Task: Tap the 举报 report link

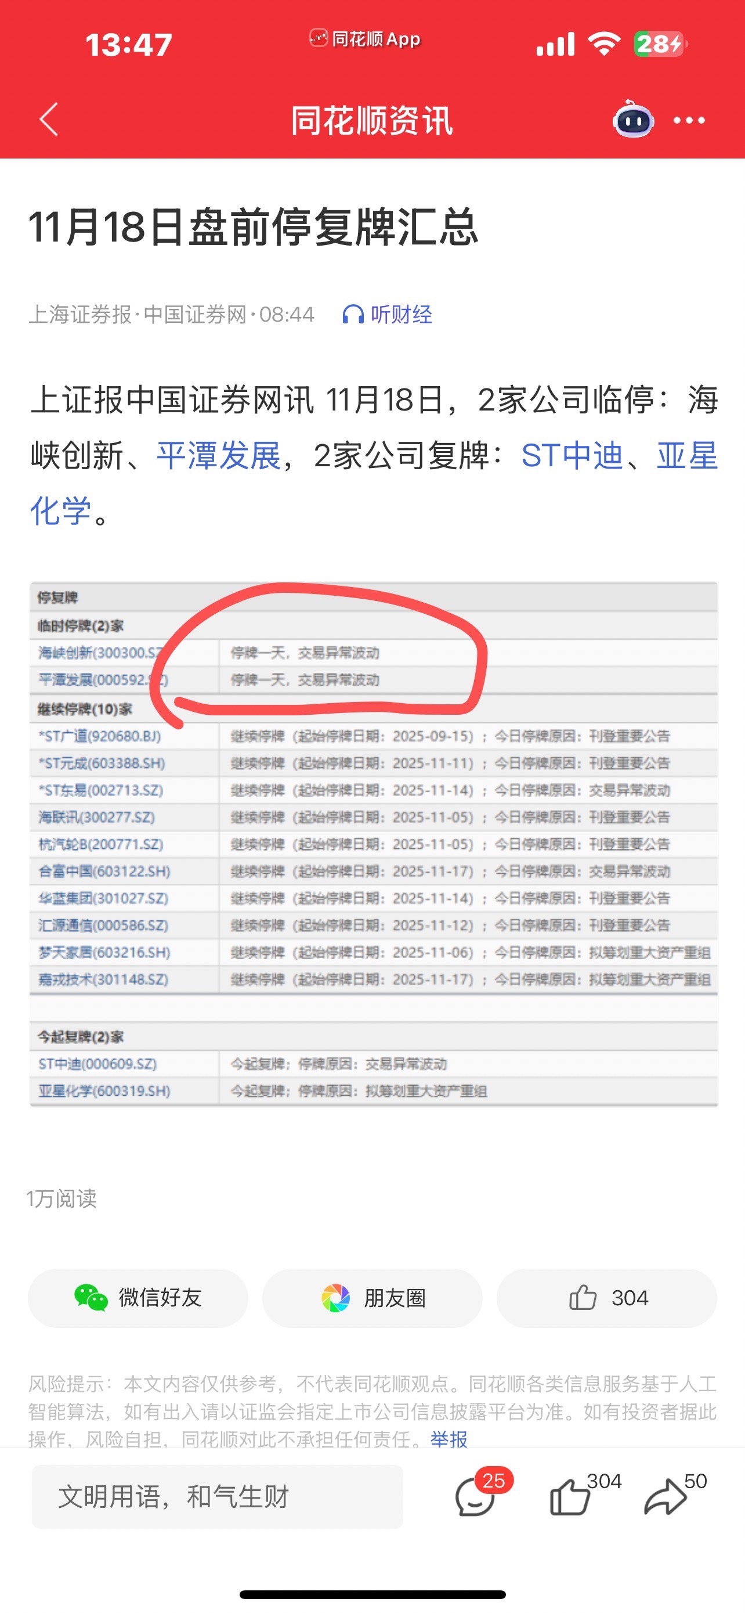Action: [x=449, y=1438]
